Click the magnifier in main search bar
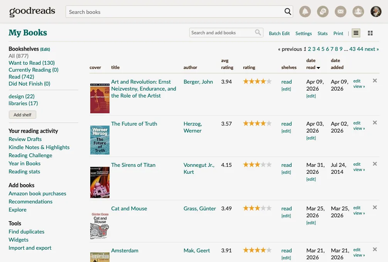This screenshot has height=262, width=388. pyautogui.click(x=288, y=12)
